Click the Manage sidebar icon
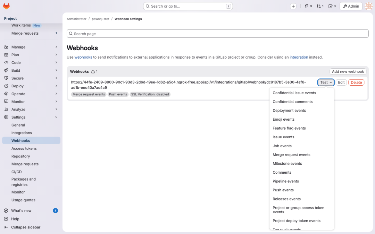This screenshot has width=375, height=234. coord(6,47)
